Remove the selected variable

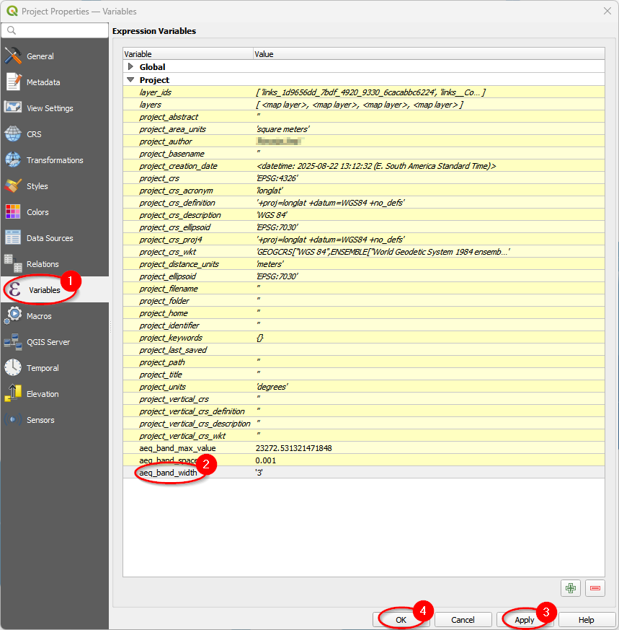coord(594,588)
